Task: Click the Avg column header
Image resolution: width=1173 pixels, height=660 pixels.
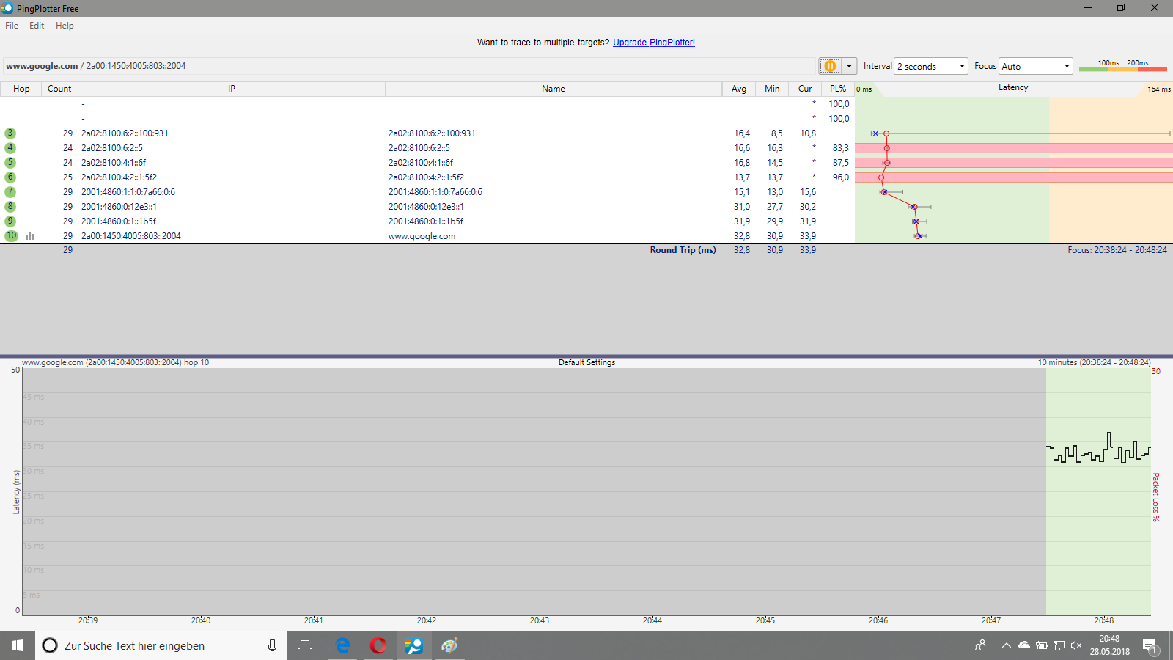Action: pos(739,89)
